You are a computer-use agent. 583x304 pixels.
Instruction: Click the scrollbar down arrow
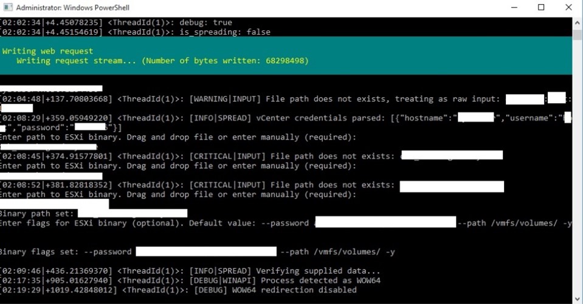pos(578,299)
